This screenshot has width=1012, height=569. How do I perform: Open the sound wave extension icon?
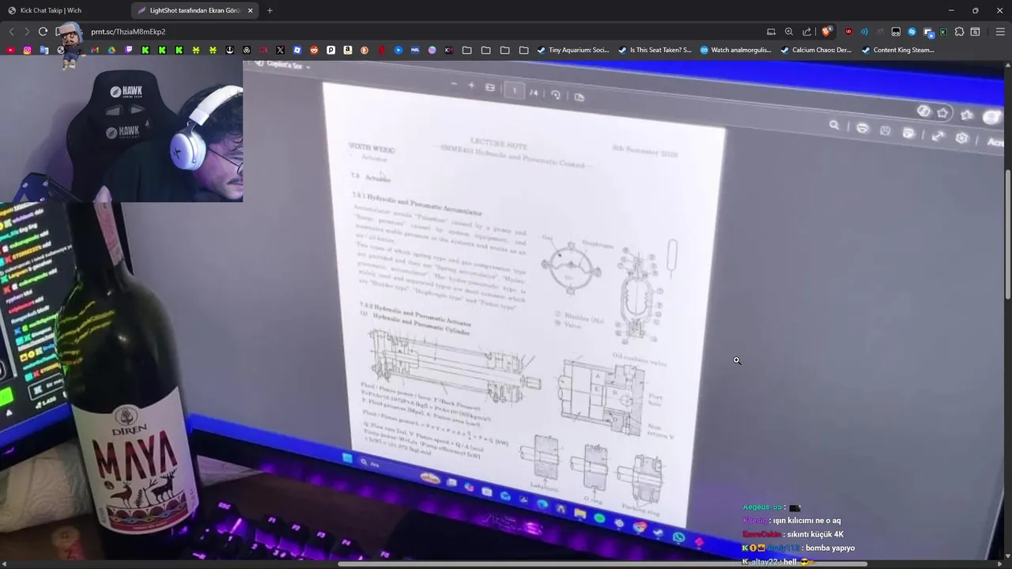pyautogui.click(x=864, y=32)
